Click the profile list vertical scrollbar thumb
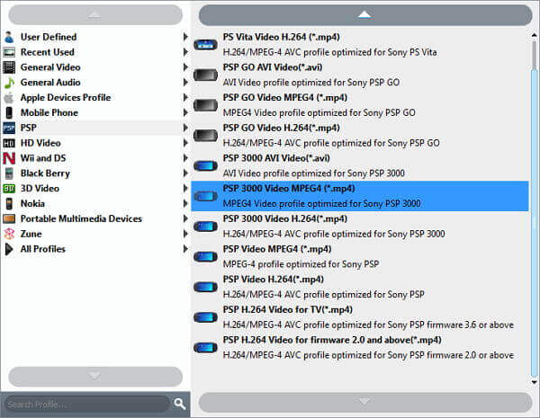Image resolution: width=540 pixels, height=418 pixels. tap(534, 225)
